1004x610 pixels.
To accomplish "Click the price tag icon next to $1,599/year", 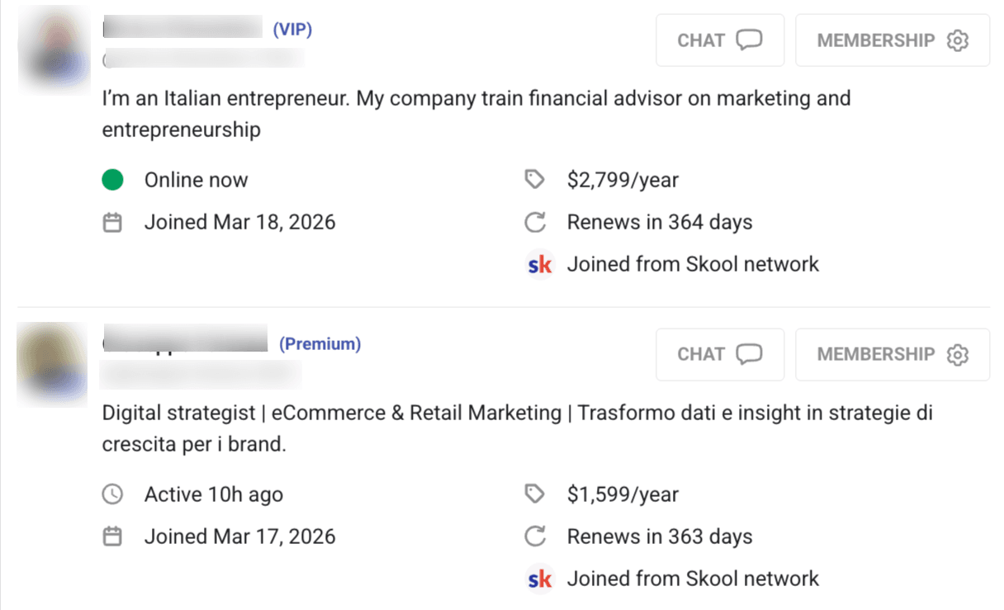I will [535, 494].
